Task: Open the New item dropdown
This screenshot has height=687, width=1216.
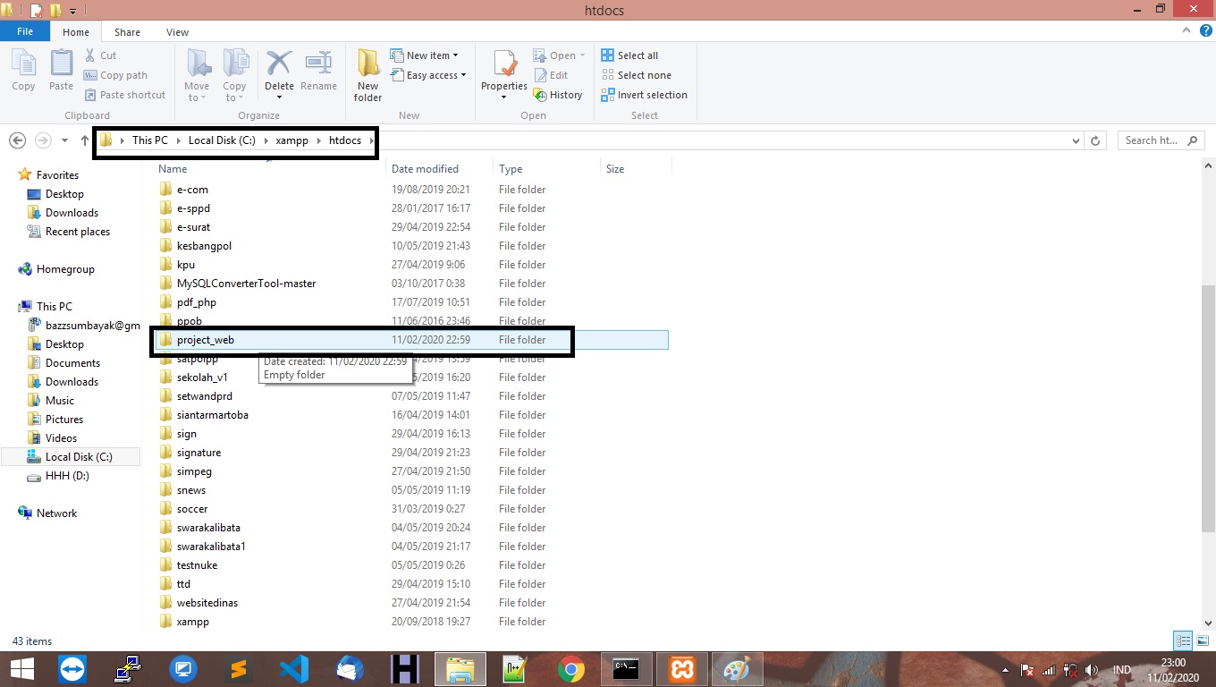Action: 427,55
